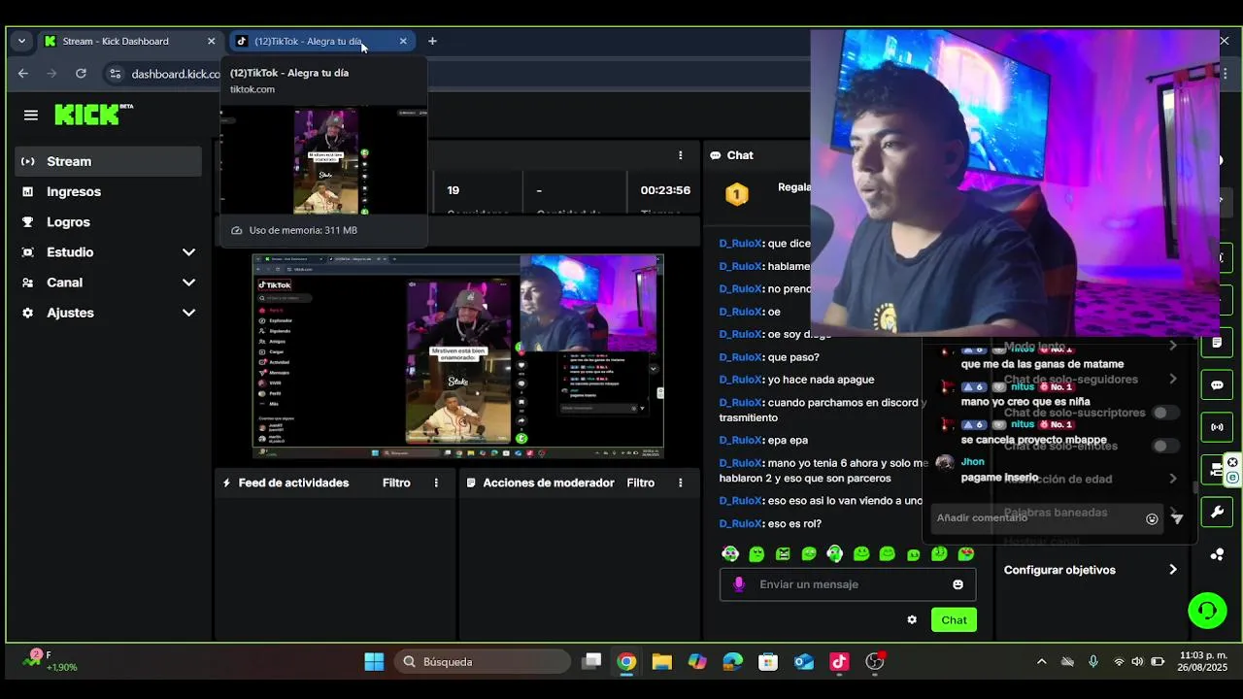Viewport: 1243px width, 699px height.
Task: Open the tab search dropdown arrow
Action: pyautogui.click(x=21, y=41)
